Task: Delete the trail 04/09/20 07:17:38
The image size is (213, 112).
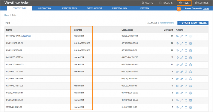Action: click(190, 57)
